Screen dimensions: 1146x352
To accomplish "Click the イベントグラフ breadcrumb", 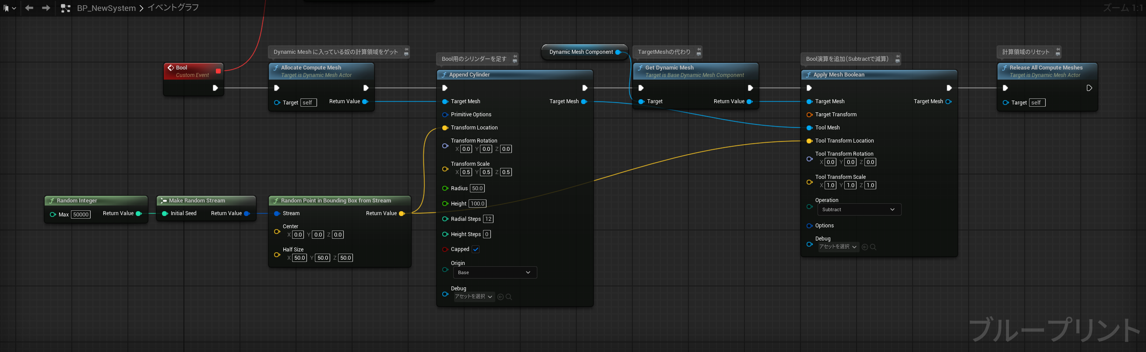I will (173, 7).
